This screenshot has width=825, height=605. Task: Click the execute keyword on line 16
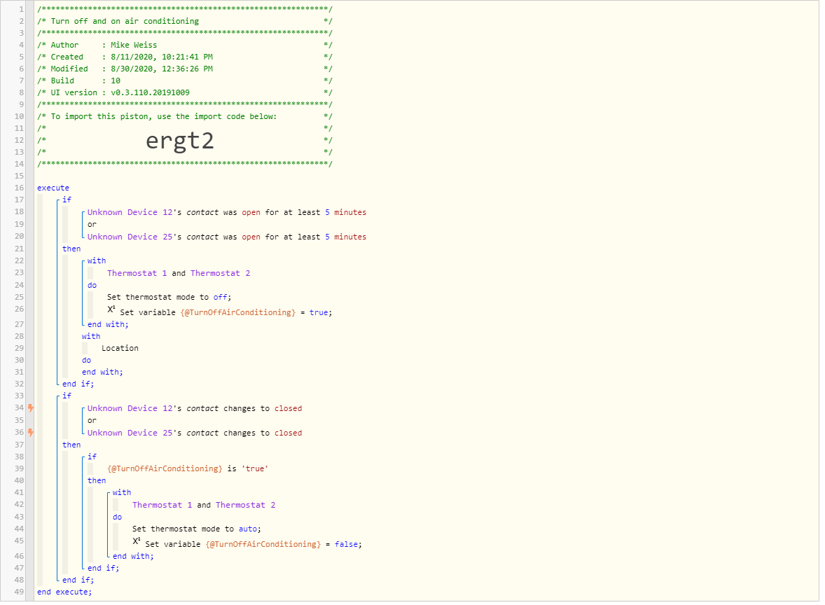53,188
